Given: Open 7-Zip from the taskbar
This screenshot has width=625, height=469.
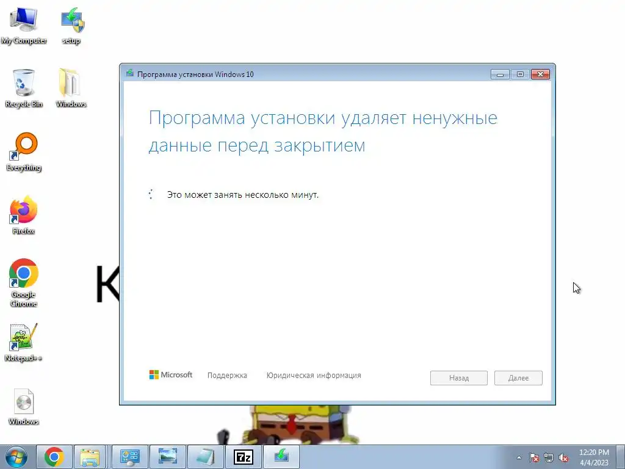Looking at the screenshot, I should point(243,457).
